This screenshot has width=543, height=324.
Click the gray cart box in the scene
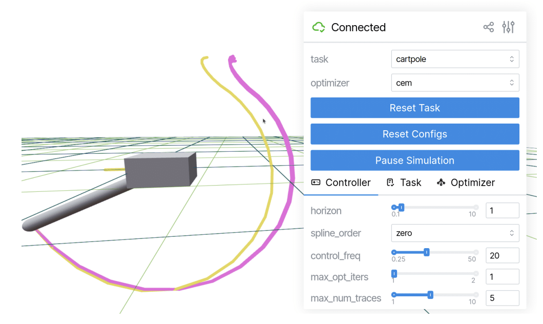(160, 169)
